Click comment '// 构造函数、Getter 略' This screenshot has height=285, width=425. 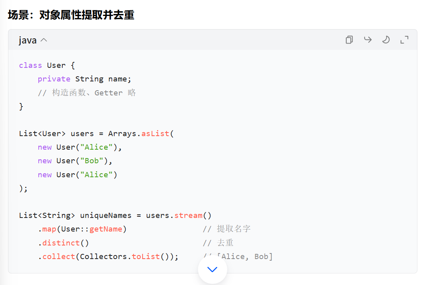(x=87, y=93)
